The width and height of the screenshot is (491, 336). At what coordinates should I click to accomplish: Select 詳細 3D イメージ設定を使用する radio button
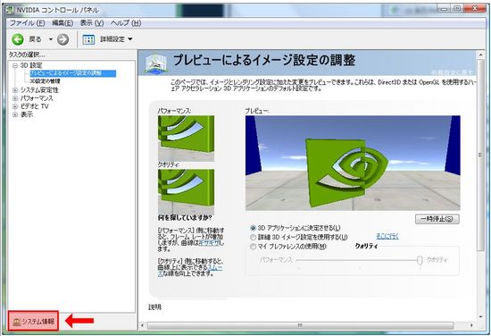coord(253,238)
